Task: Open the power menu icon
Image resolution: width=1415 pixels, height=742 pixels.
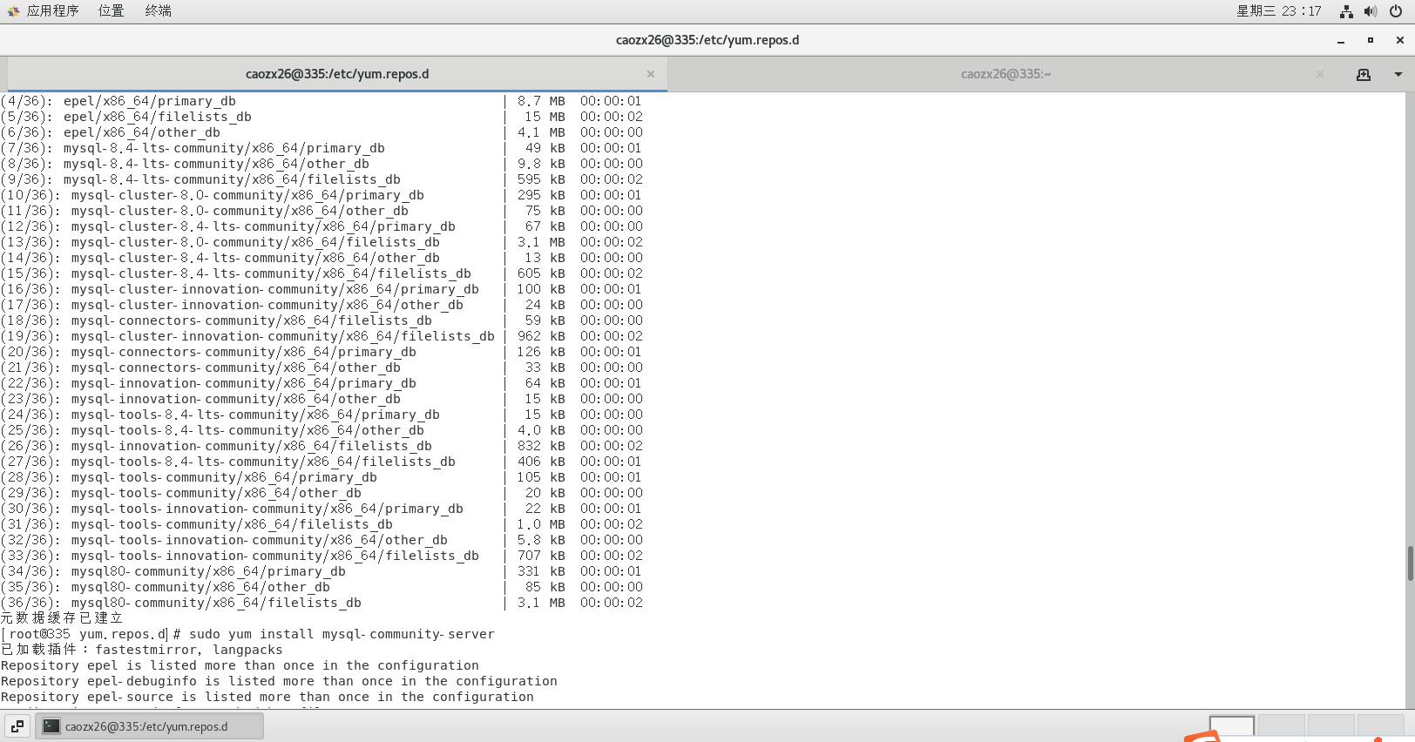Action: pyautogui.click(x=1396, y=11)
